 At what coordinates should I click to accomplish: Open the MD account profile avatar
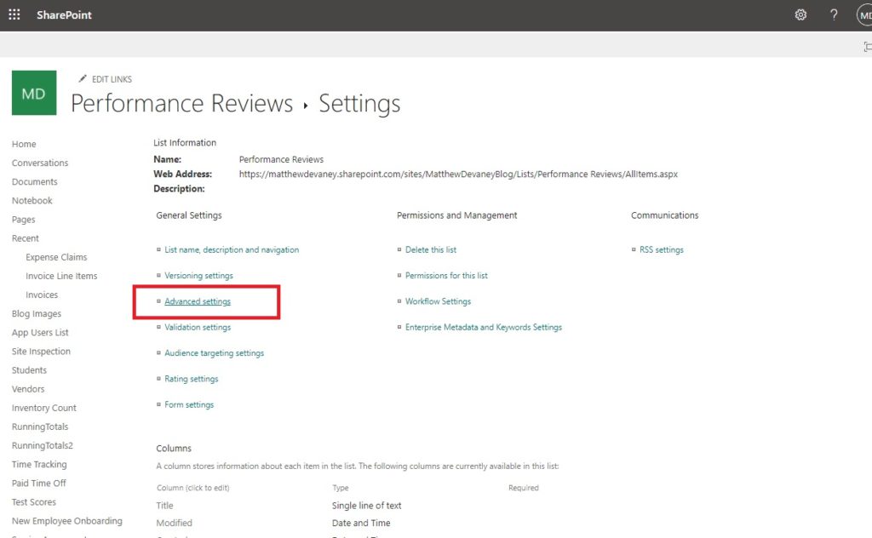click(x=865, y=15)
